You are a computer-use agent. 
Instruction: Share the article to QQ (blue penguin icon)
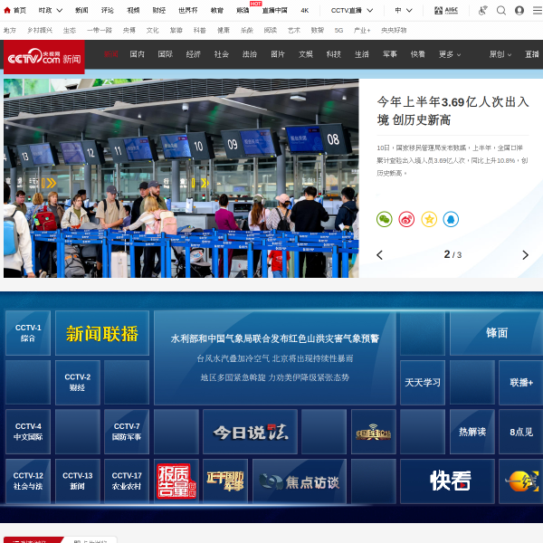[451, 219]
